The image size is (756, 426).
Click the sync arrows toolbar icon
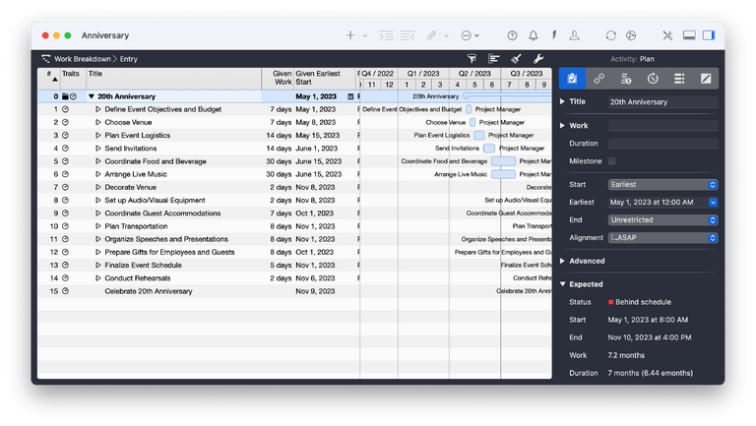click(610, 35)
